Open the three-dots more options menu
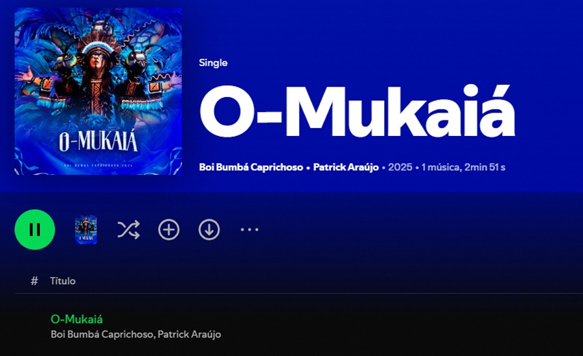 click(249, 230)
